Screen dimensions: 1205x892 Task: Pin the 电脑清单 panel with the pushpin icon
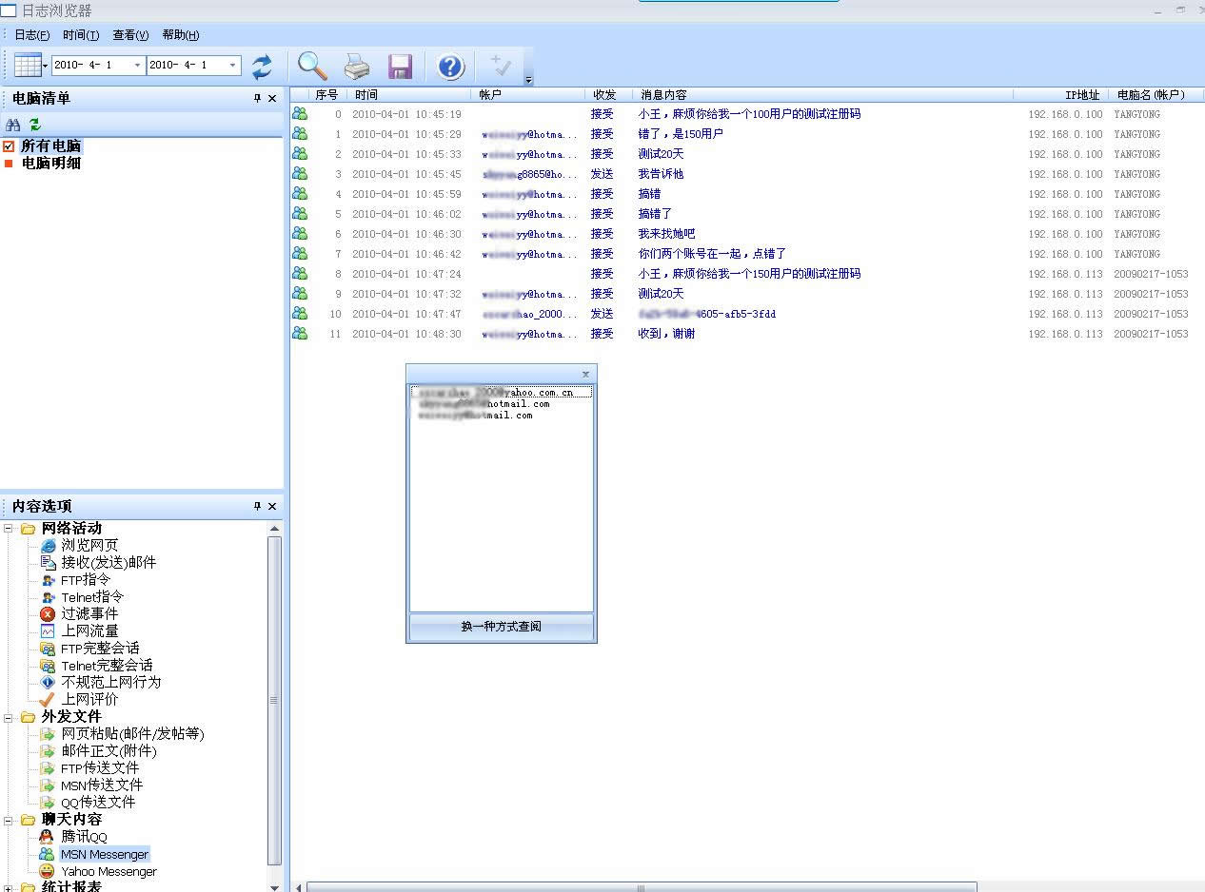pyautogui.click(x=257, y=98)
